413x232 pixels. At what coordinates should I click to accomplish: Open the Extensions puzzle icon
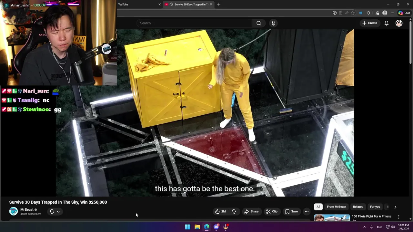coord(368,13)
